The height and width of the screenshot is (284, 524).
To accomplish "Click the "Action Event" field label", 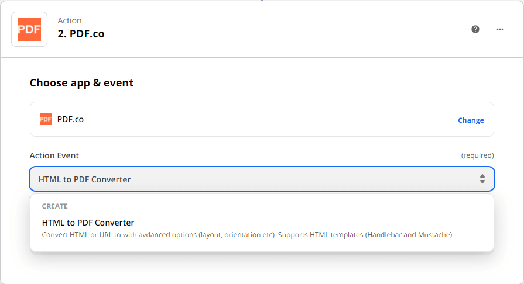I will click(x=54, y=155).
